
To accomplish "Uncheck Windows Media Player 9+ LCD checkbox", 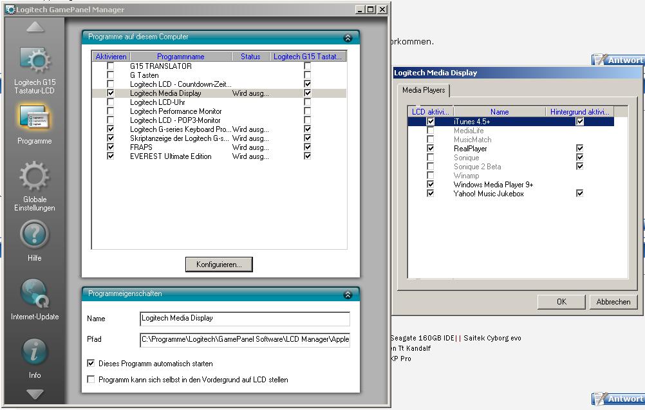I will (x=430, y=184).
